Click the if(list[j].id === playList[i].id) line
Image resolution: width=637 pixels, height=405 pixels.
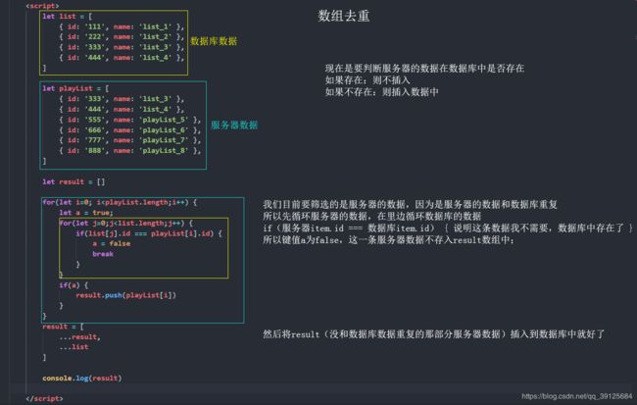pos(149,233)
